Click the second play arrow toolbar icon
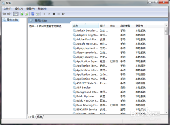This screenshot has width=170, height=125. point(49,14)
